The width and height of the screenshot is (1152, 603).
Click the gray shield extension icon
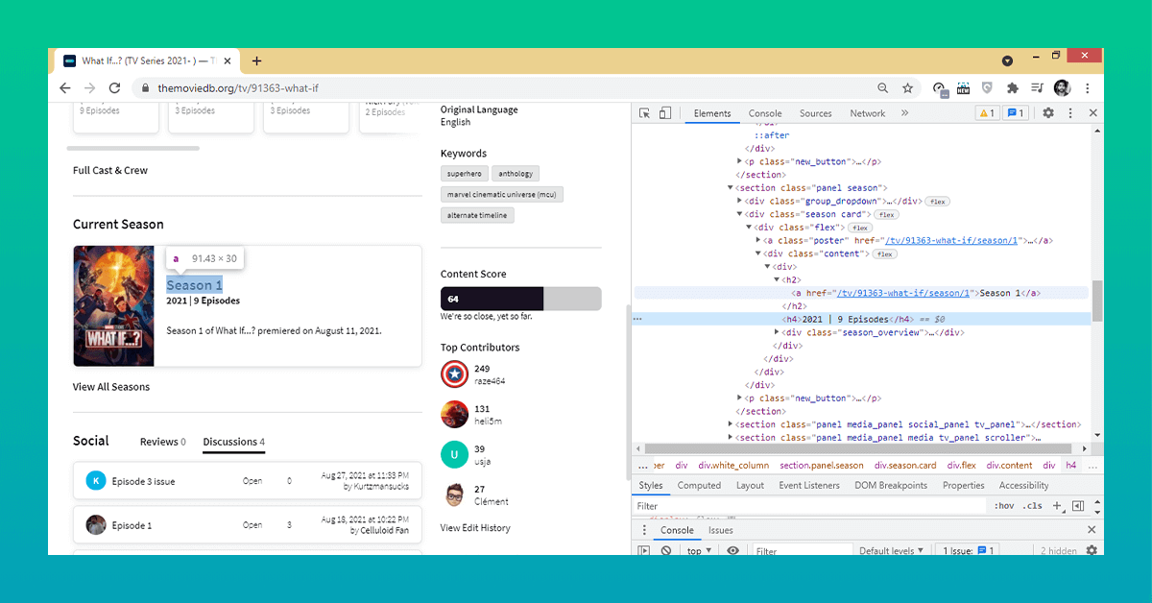click(x=987, y=87)
